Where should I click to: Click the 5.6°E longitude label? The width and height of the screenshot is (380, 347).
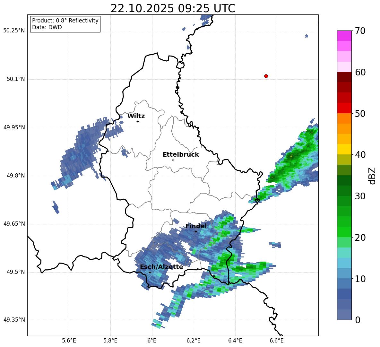[69, 341]
